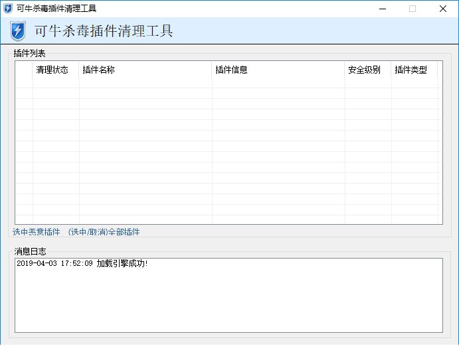Click the window title bar text
The image size is (459, 358).
[56, 9]
